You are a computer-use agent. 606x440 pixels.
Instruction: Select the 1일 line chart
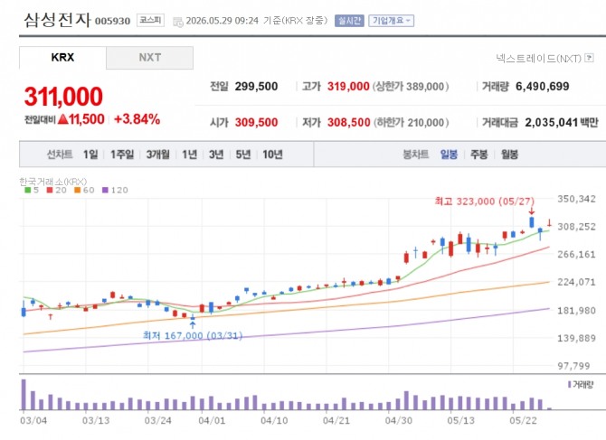(90, 154)
